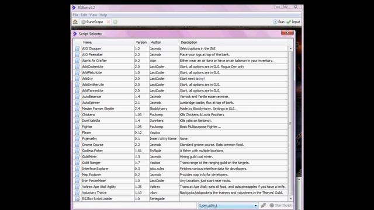
Task: Click the Run button in RSBot toolbar
Action: point(279,22)
